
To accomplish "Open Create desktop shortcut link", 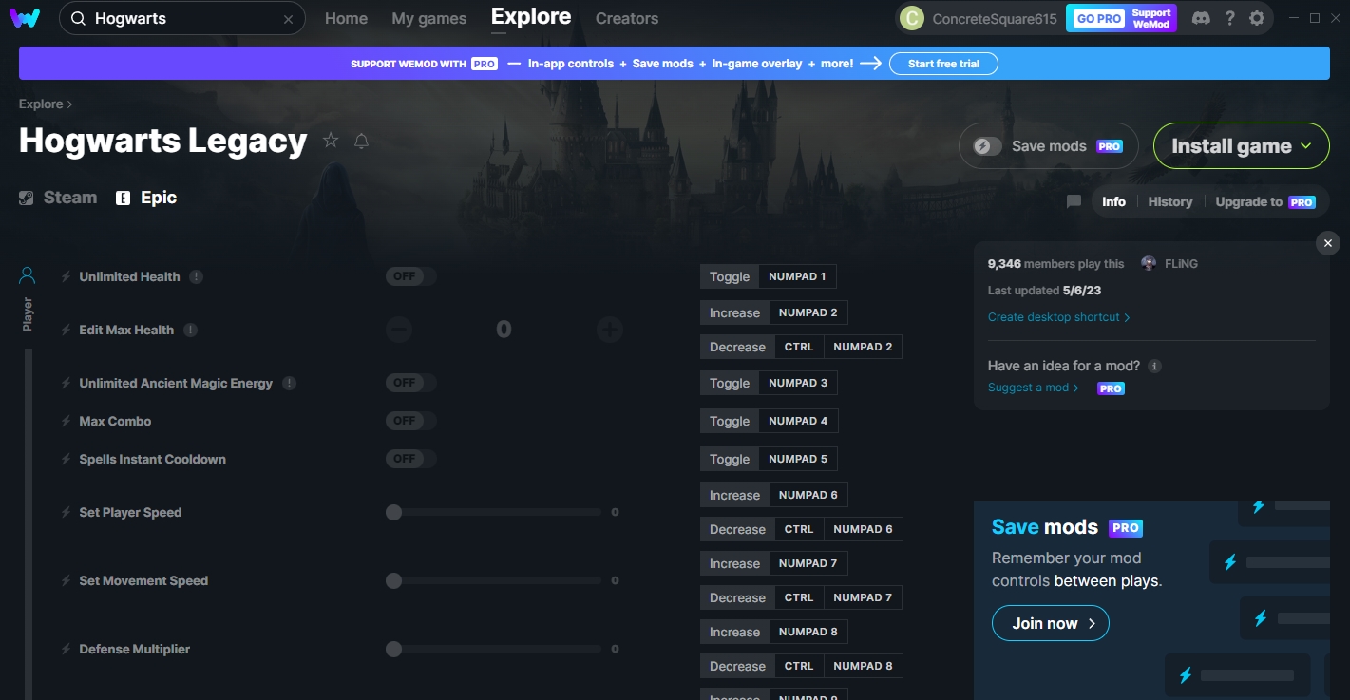I will click(1058, 317).
